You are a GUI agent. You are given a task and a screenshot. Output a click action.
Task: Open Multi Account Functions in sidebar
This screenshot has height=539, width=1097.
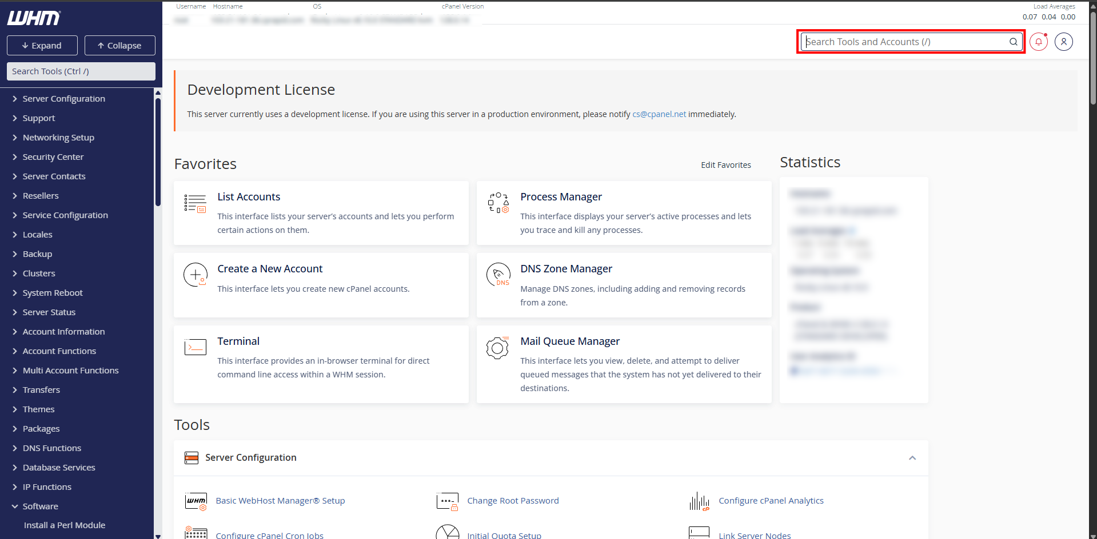[70, 371]
